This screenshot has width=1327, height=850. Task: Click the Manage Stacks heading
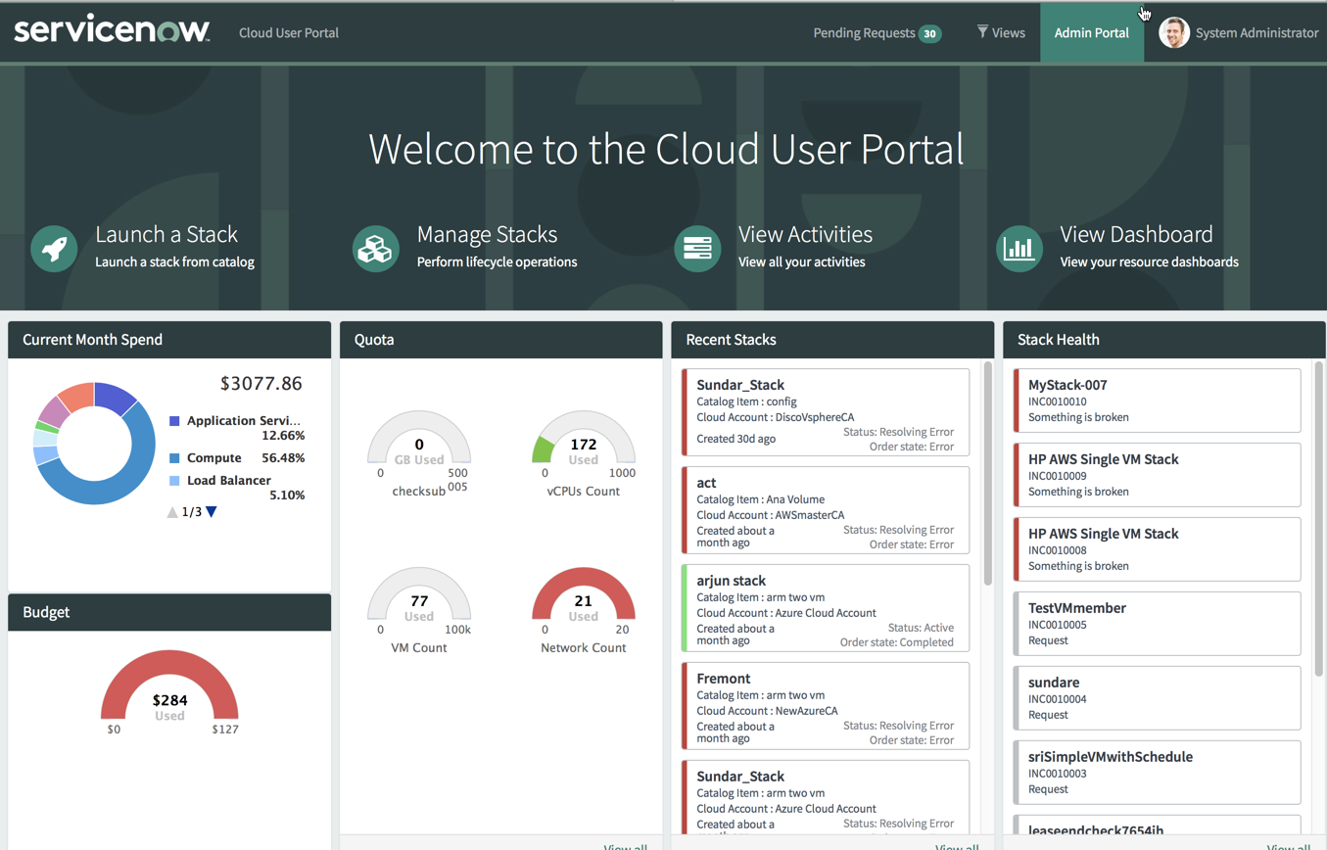point(487,234)
